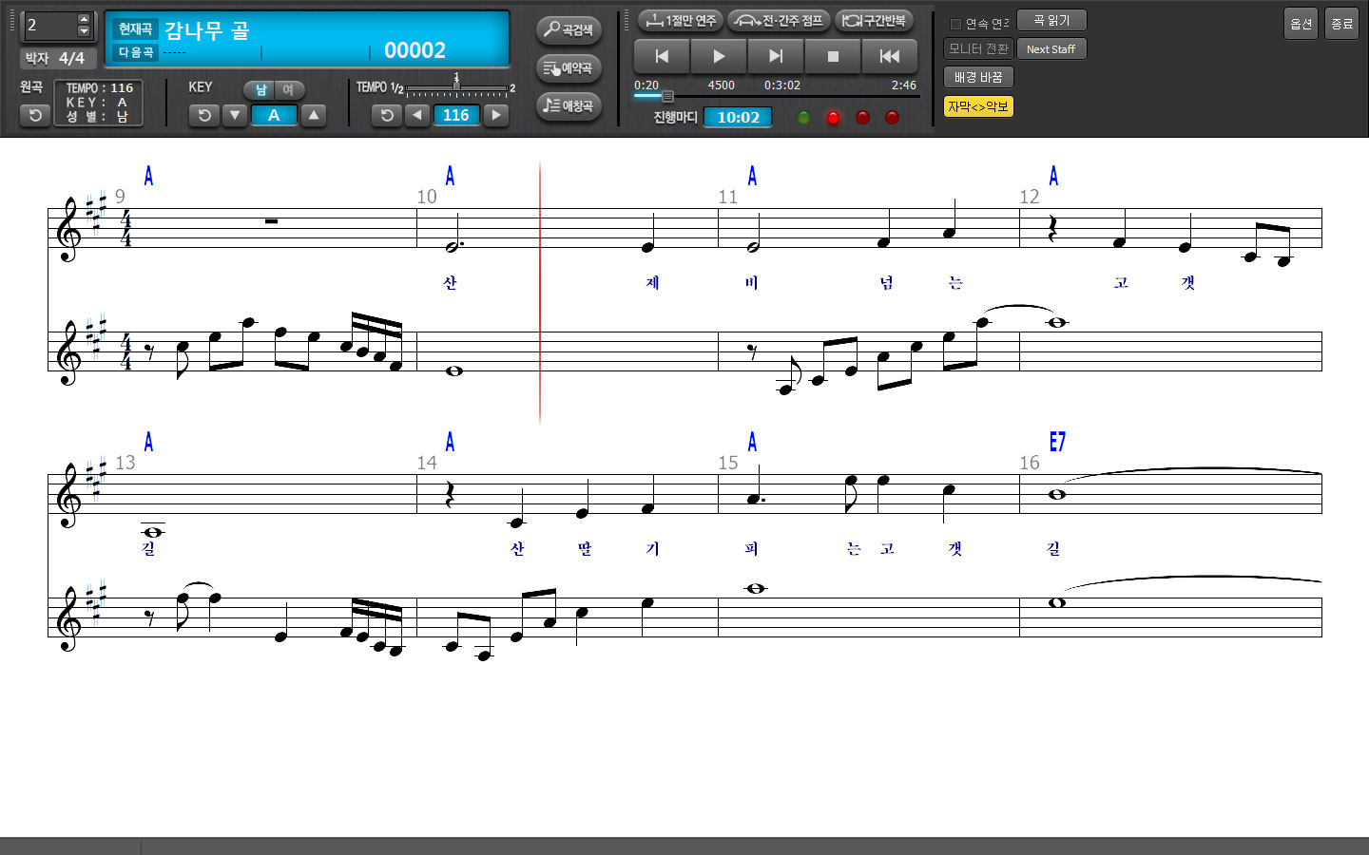Stop the song playback
The width and height of the screenshot is (1369, 855).
[833, 56]
